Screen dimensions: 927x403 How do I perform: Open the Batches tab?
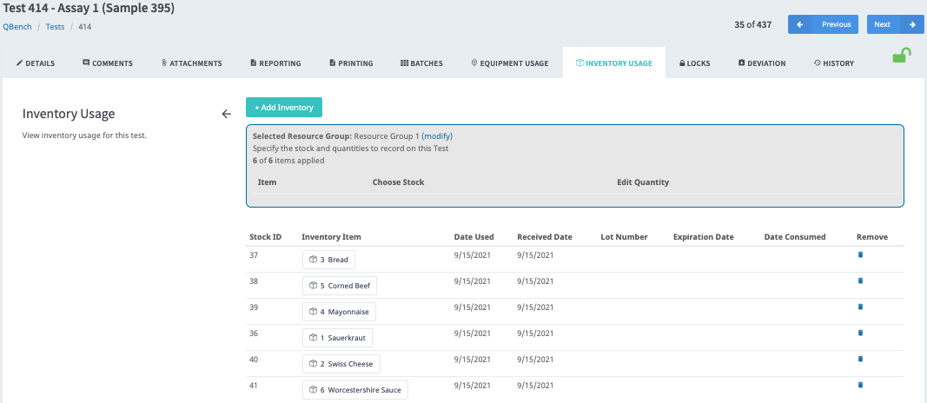click(x=421, y=63)
